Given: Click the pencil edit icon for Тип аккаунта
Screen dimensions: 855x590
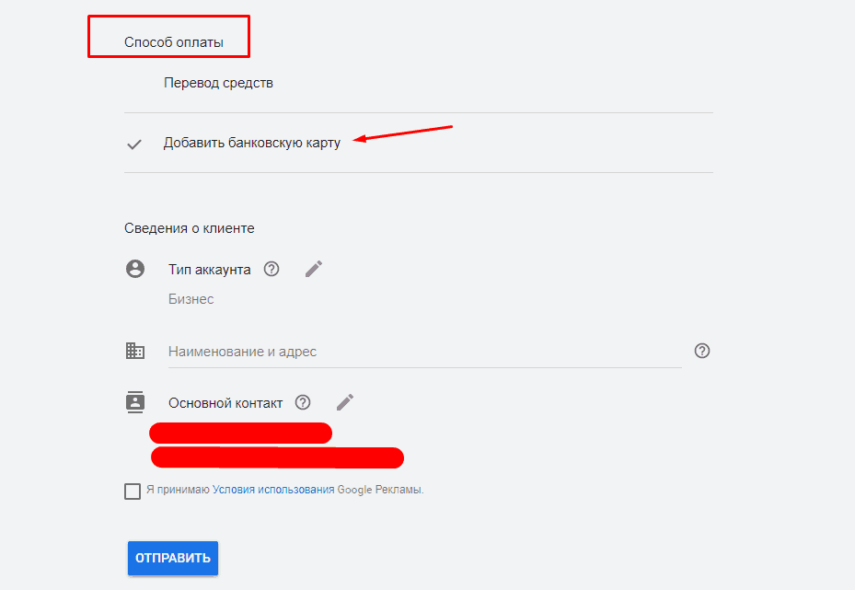Looking at the screenshot, I should [313, 268].
